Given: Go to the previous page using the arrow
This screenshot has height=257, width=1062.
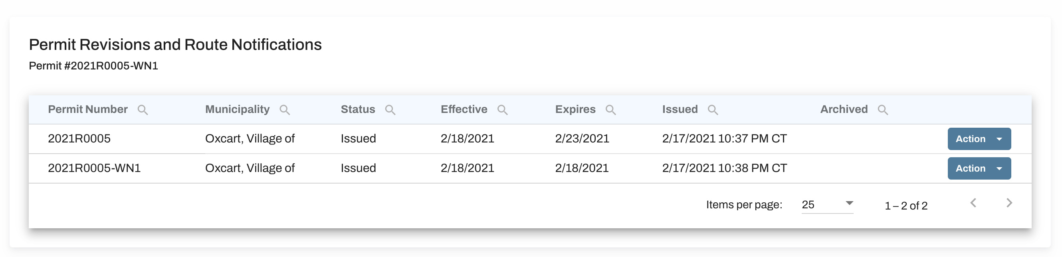Looking at the screenshot, I should [973, 203].
